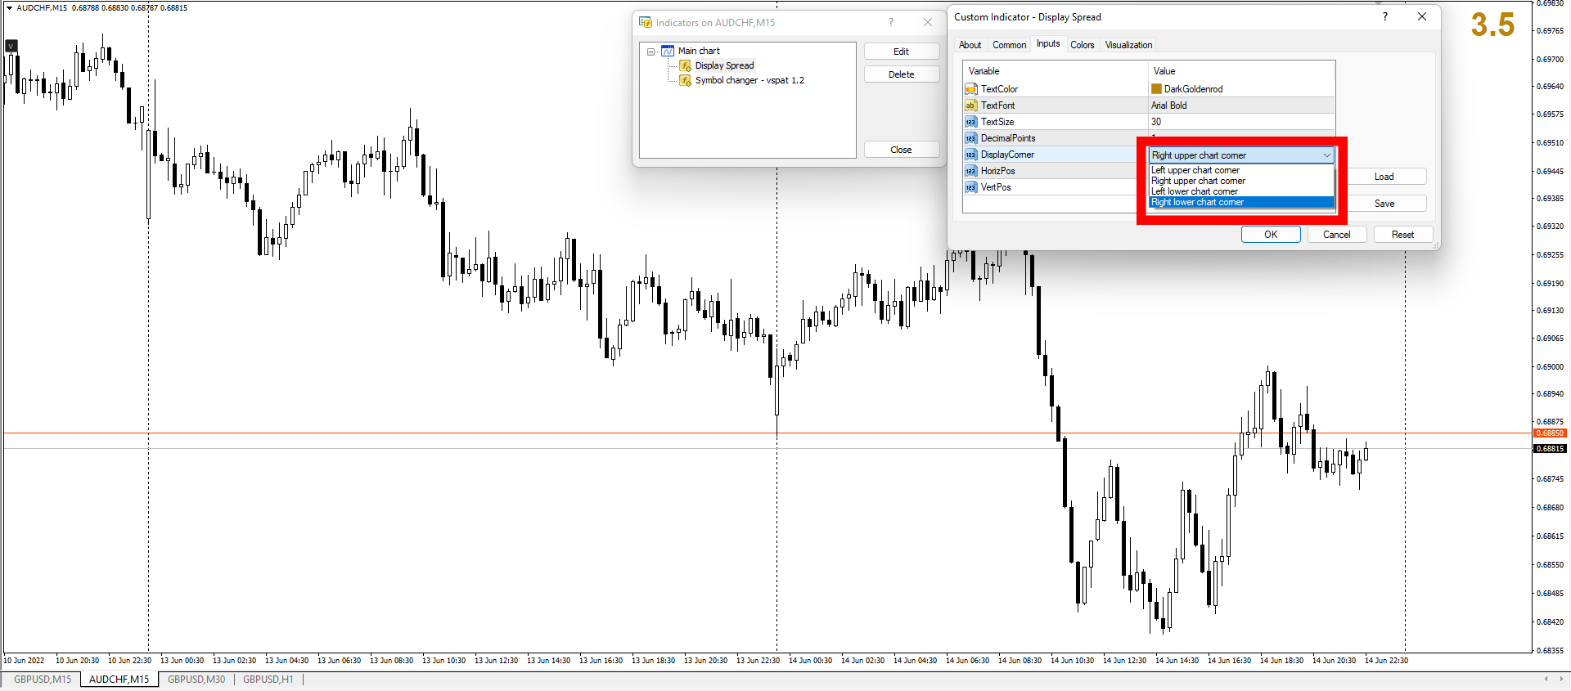
Task: Click the HorizPos variable icon
Action: [x=971, y=171]
